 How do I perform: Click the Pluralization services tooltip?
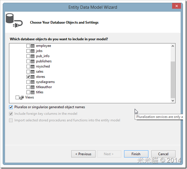coord(159,117)
